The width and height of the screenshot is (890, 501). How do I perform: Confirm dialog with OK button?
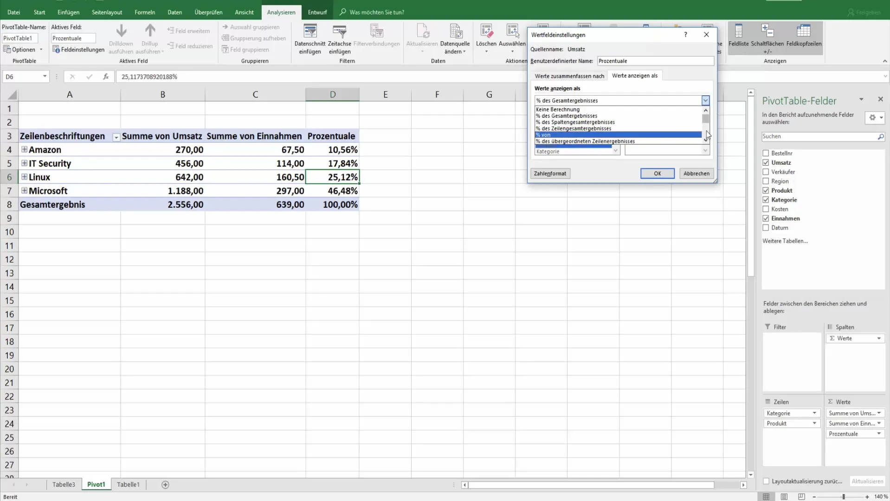(658, 173)
